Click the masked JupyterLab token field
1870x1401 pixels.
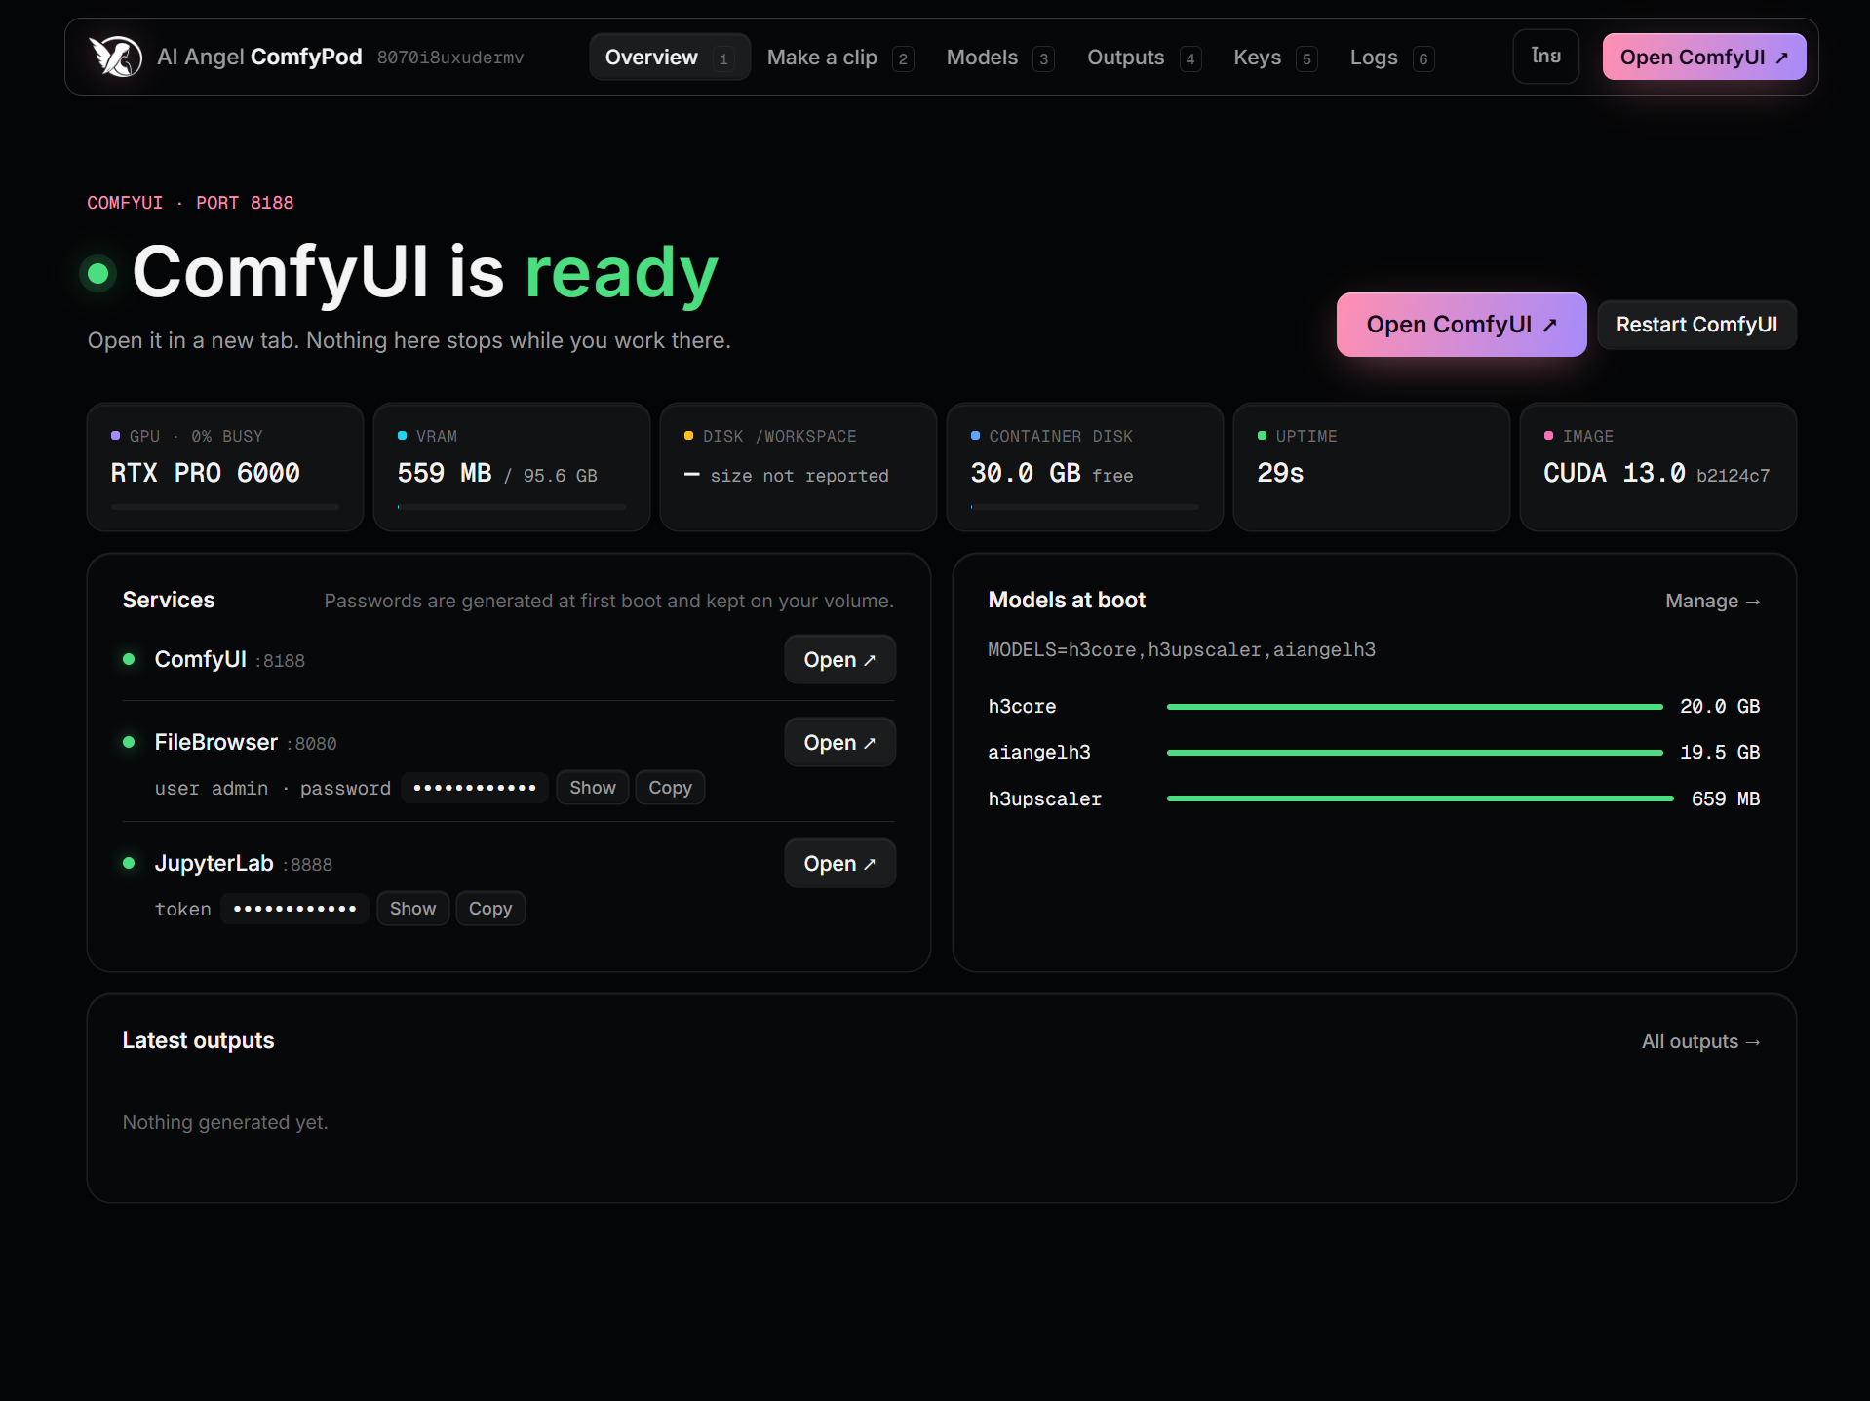coord(294,909)
